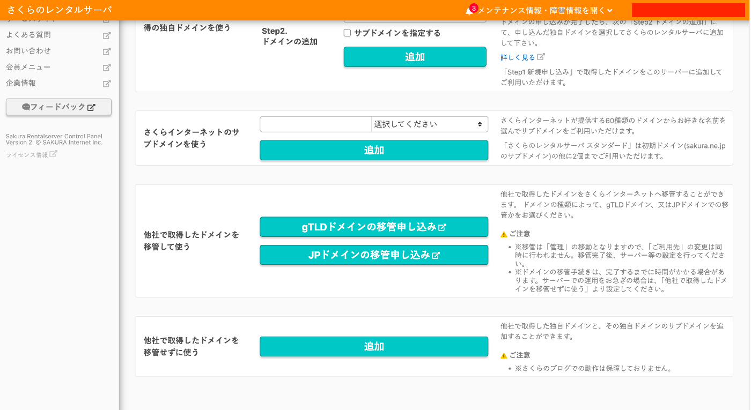The width and height of the screenshot is (751, 410).
Task: Click external-link icon on gTLDドメインの移管申し込み button
Action: pos(441,227)
